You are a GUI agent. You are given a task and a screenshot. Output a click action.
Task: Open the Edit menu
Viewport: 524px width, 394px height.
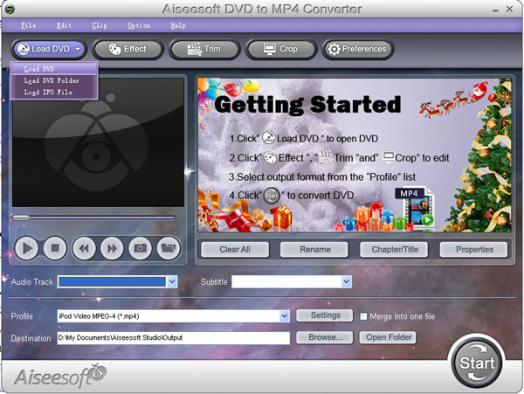pos(64,25)
